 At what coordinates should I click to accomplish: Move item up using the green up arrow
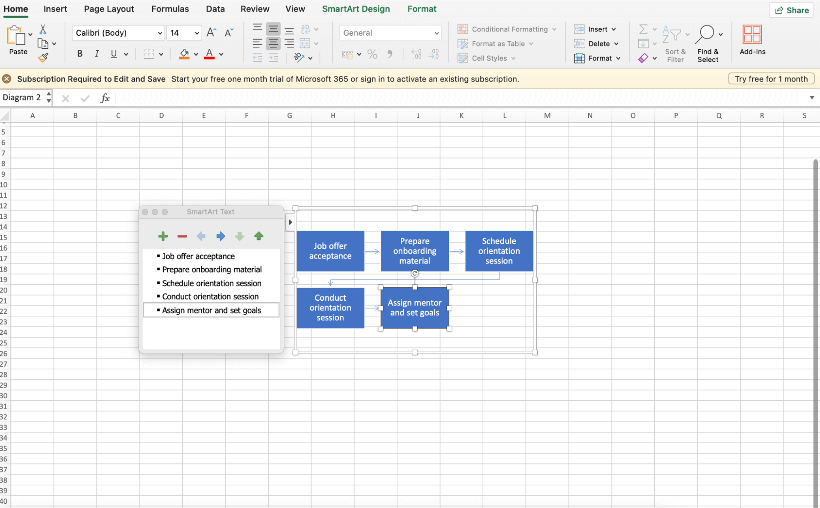tap(258, 236)
